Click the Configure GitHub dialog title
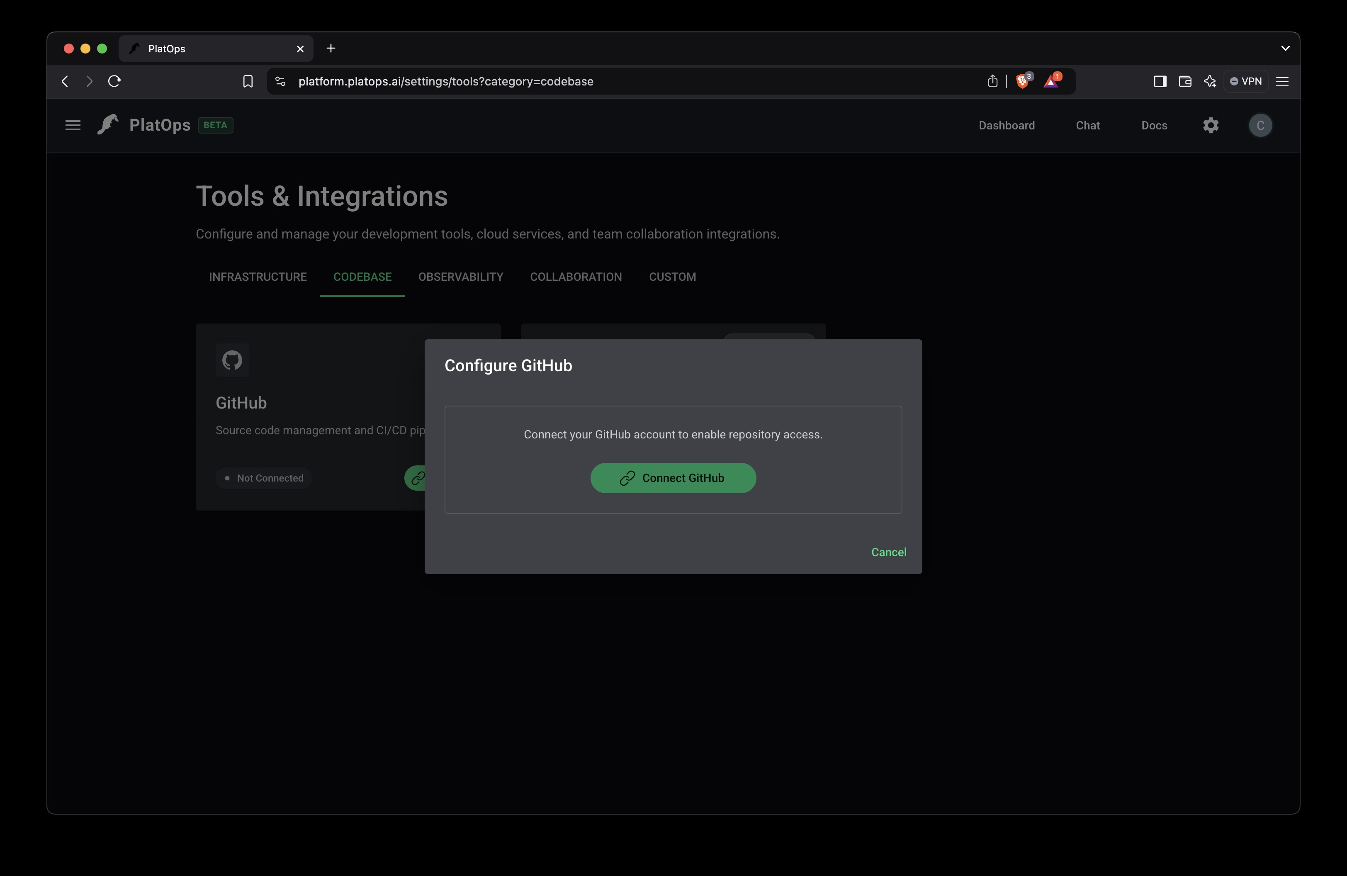This screenshot has height=876, width=1347. point(508,366)
